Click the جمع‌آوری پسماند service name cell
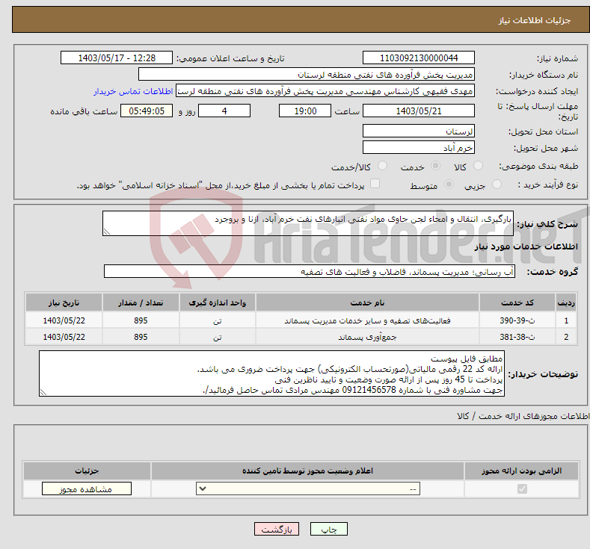 pyautogui.click(x=367, y=337)
